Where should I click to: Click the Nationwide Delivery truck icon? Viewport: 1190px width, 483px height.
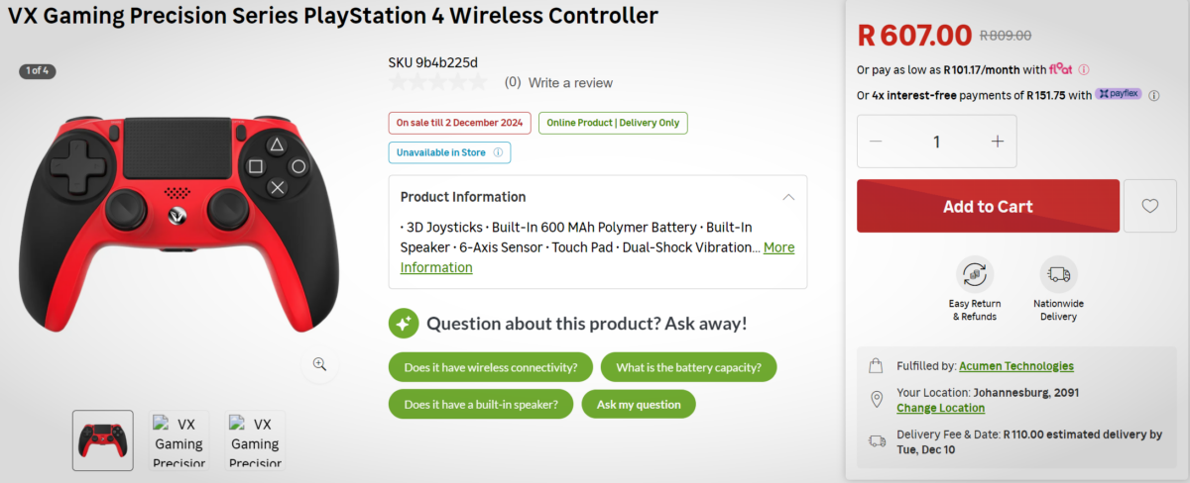point(1058,274)
